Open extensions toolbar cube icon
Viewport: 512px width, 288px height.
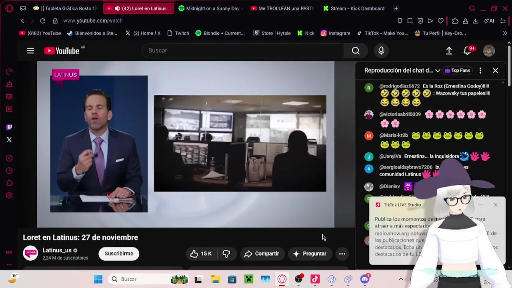(x=455, y=21)
